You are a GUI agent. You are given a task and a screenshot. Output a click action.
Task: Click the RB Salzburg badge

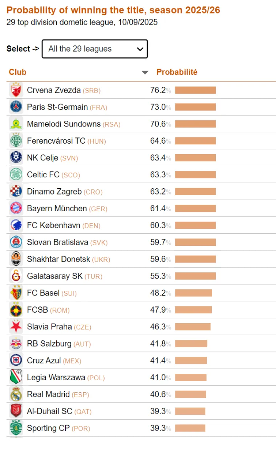tap(15, 343)
